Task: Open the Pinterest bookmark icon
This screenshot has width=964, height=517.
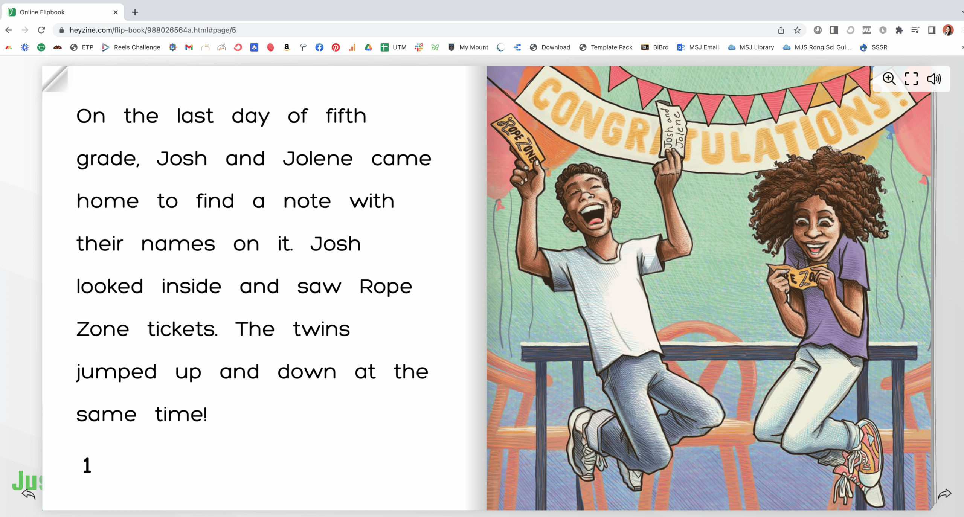Action: 336,47
